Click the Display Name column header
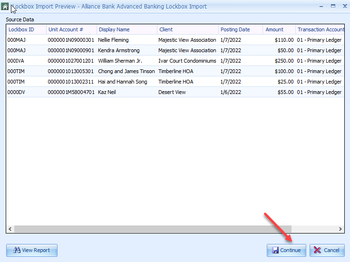The height and width of the screenshot is (262, 350). (x=114, y=29)
